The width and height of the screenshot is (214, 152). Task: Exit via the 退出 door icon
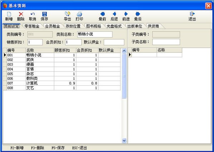[192, 14]
